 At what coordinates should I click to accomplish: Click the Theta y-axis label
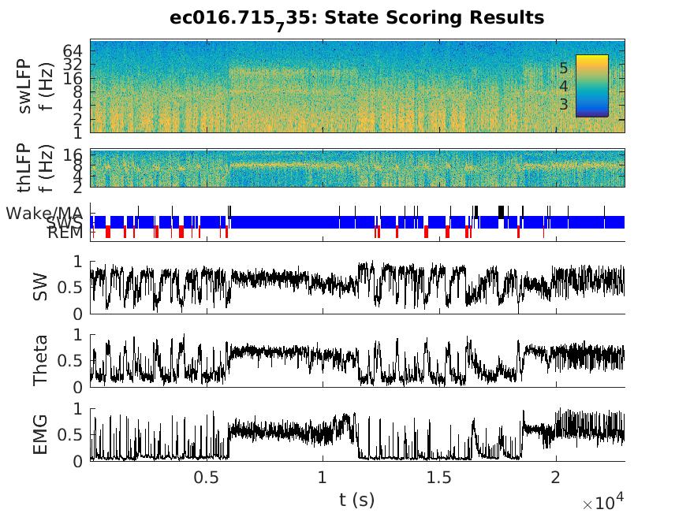click(x=39, y=361)
